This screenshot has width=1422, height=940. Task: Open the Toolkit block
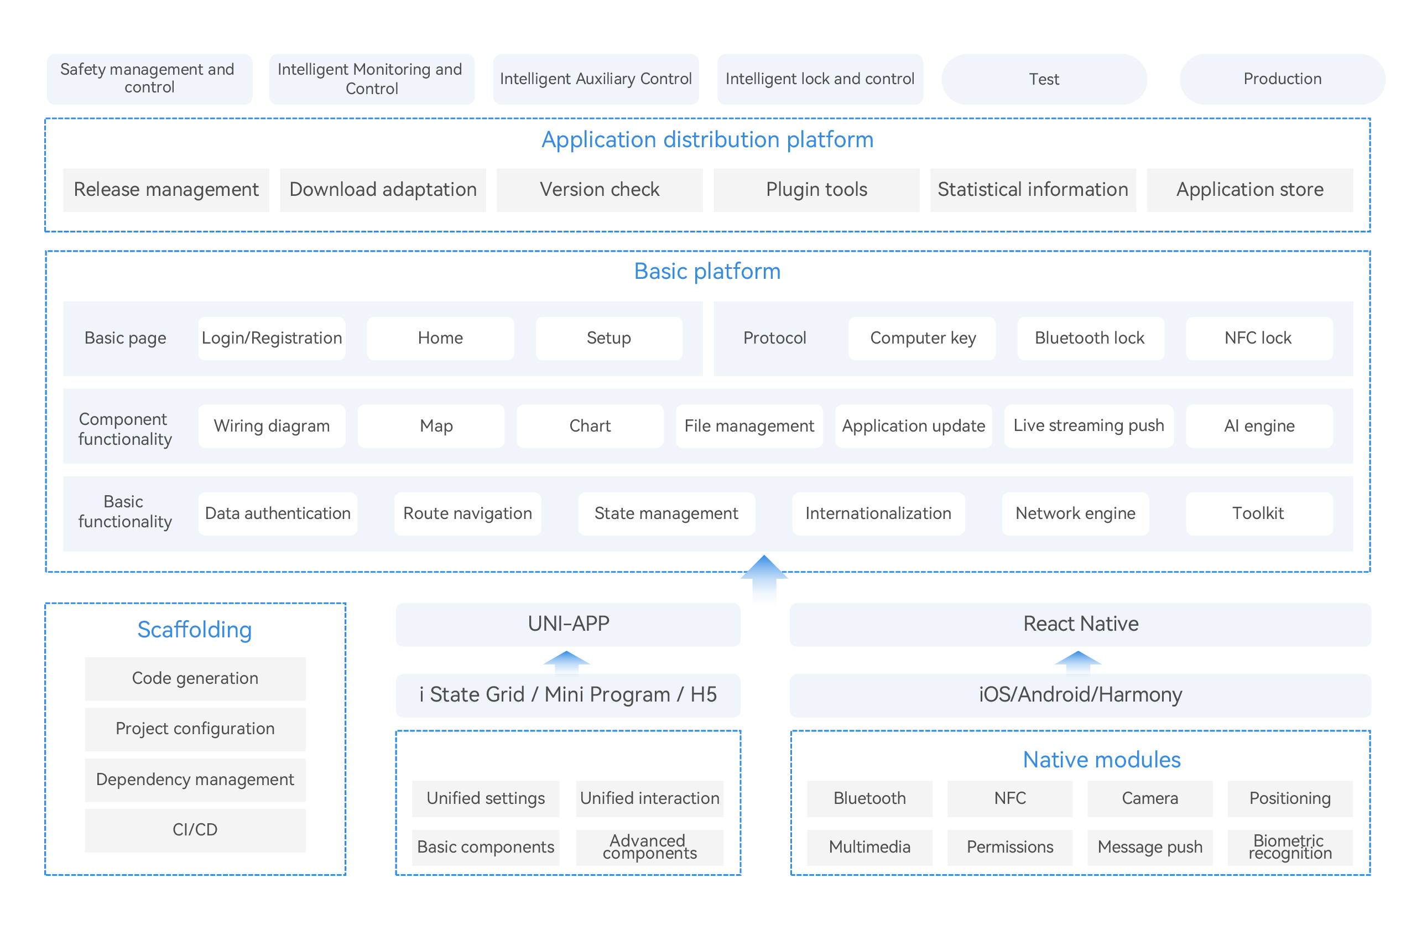(1258, 513)
